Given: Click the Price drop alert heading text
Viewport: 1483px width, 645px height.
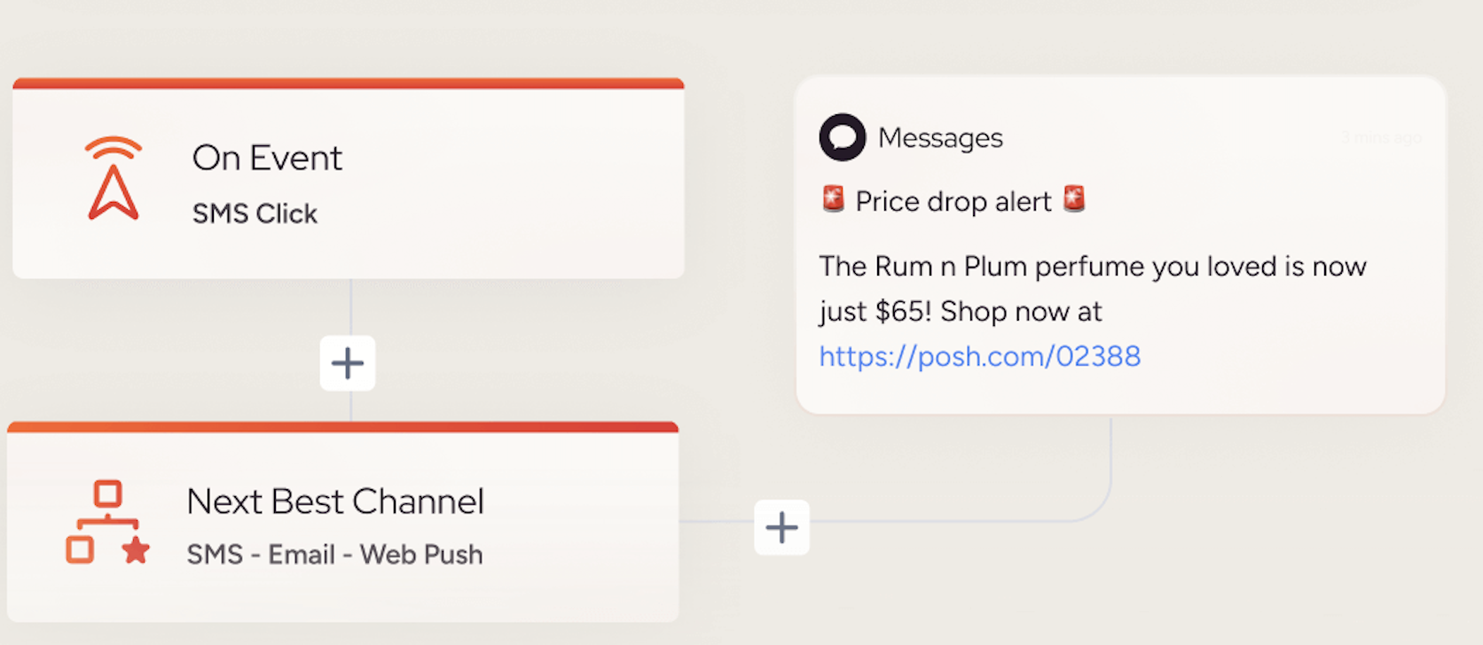Looking at the screenshot, I should pyautogui.click(x=953, y=202).
